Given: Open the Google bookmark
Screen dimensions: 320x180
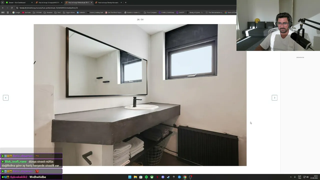Looking at the screenshot, I should point(16,12).
